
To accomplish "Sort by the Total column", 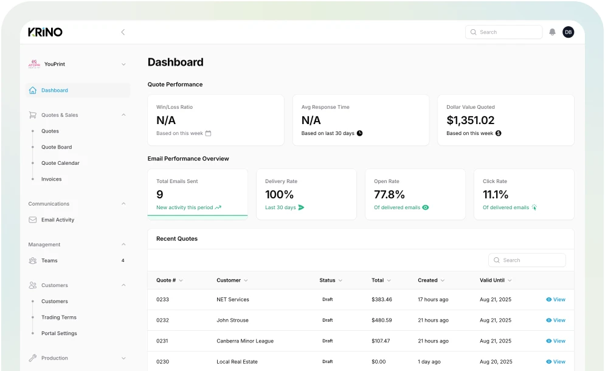I will coord(381,280).
